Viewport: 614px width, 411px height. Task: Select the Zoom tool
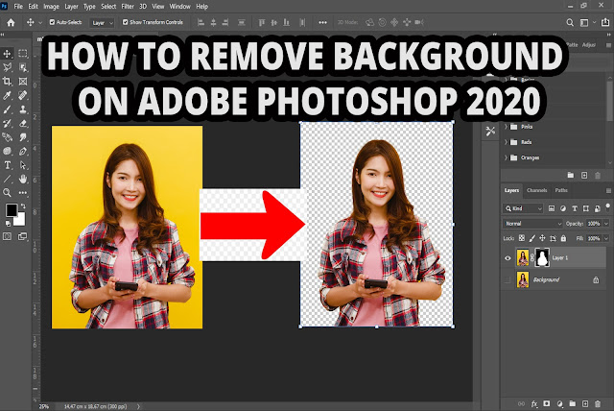(7, 193)
